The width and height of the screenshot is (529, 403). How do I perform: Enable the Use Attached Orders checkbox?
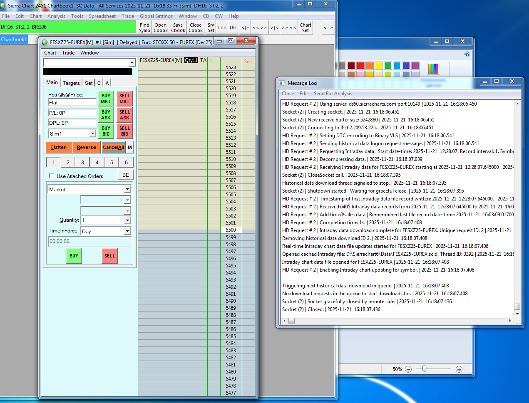tap(52, 176)
